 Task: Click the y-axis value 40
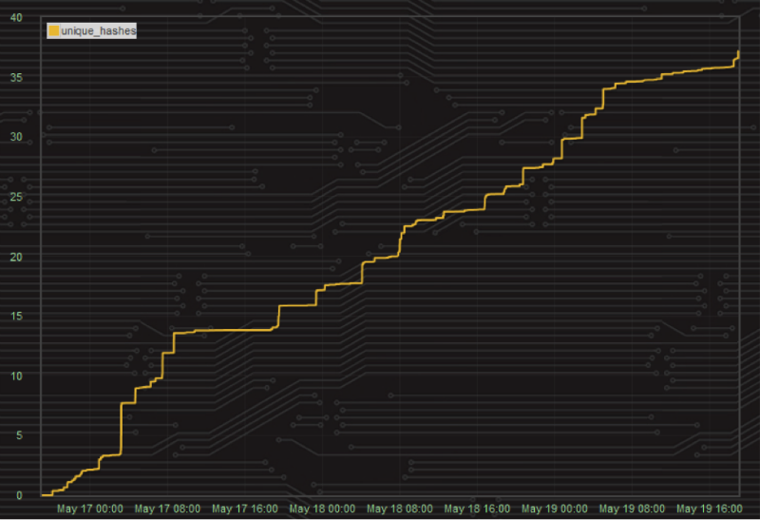(x=16, y=17)
